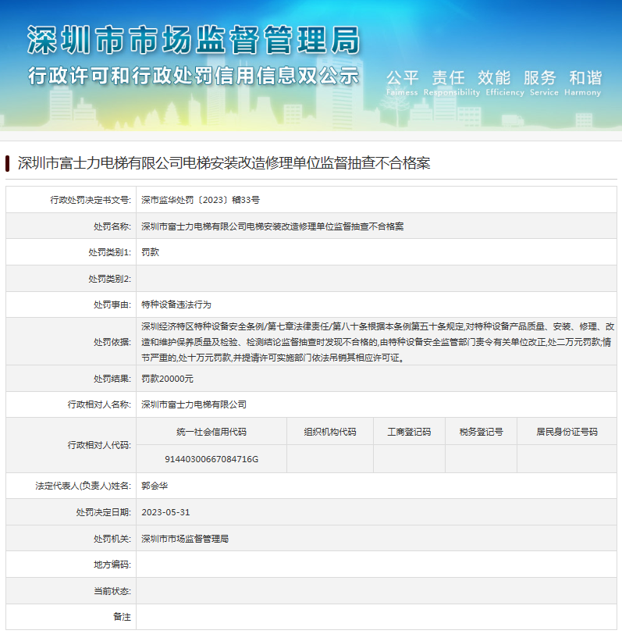Click the 处罚事由 label
622x634 pixels.
click(x=112, y=305)
